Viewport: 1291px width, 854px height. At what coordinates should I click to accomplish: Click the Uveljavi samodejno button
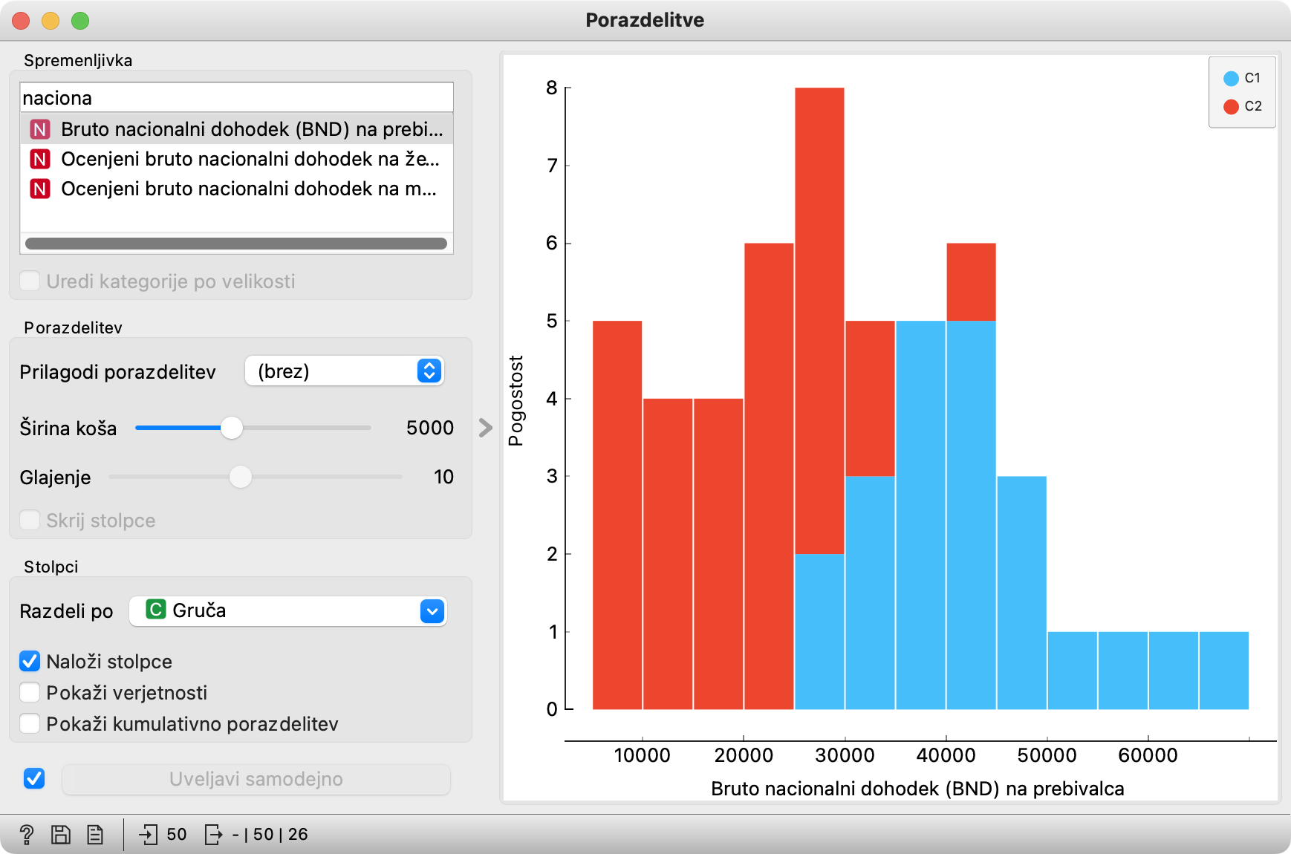256,779
